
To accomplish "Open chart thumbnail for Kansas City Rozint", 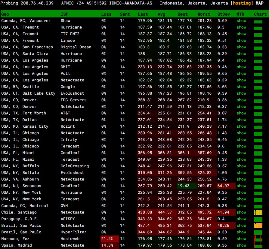I will coord(258,127).
